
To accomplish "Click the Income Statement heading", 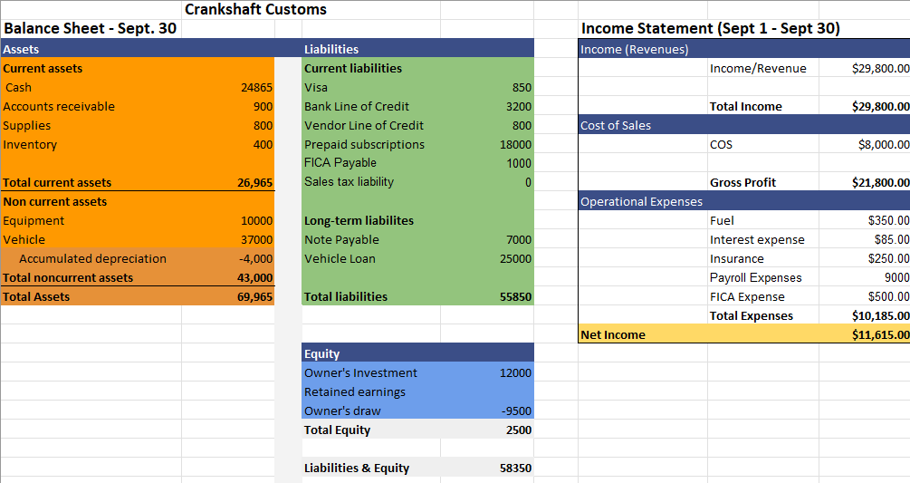I will pyautogui.click(x=711, y=28).
